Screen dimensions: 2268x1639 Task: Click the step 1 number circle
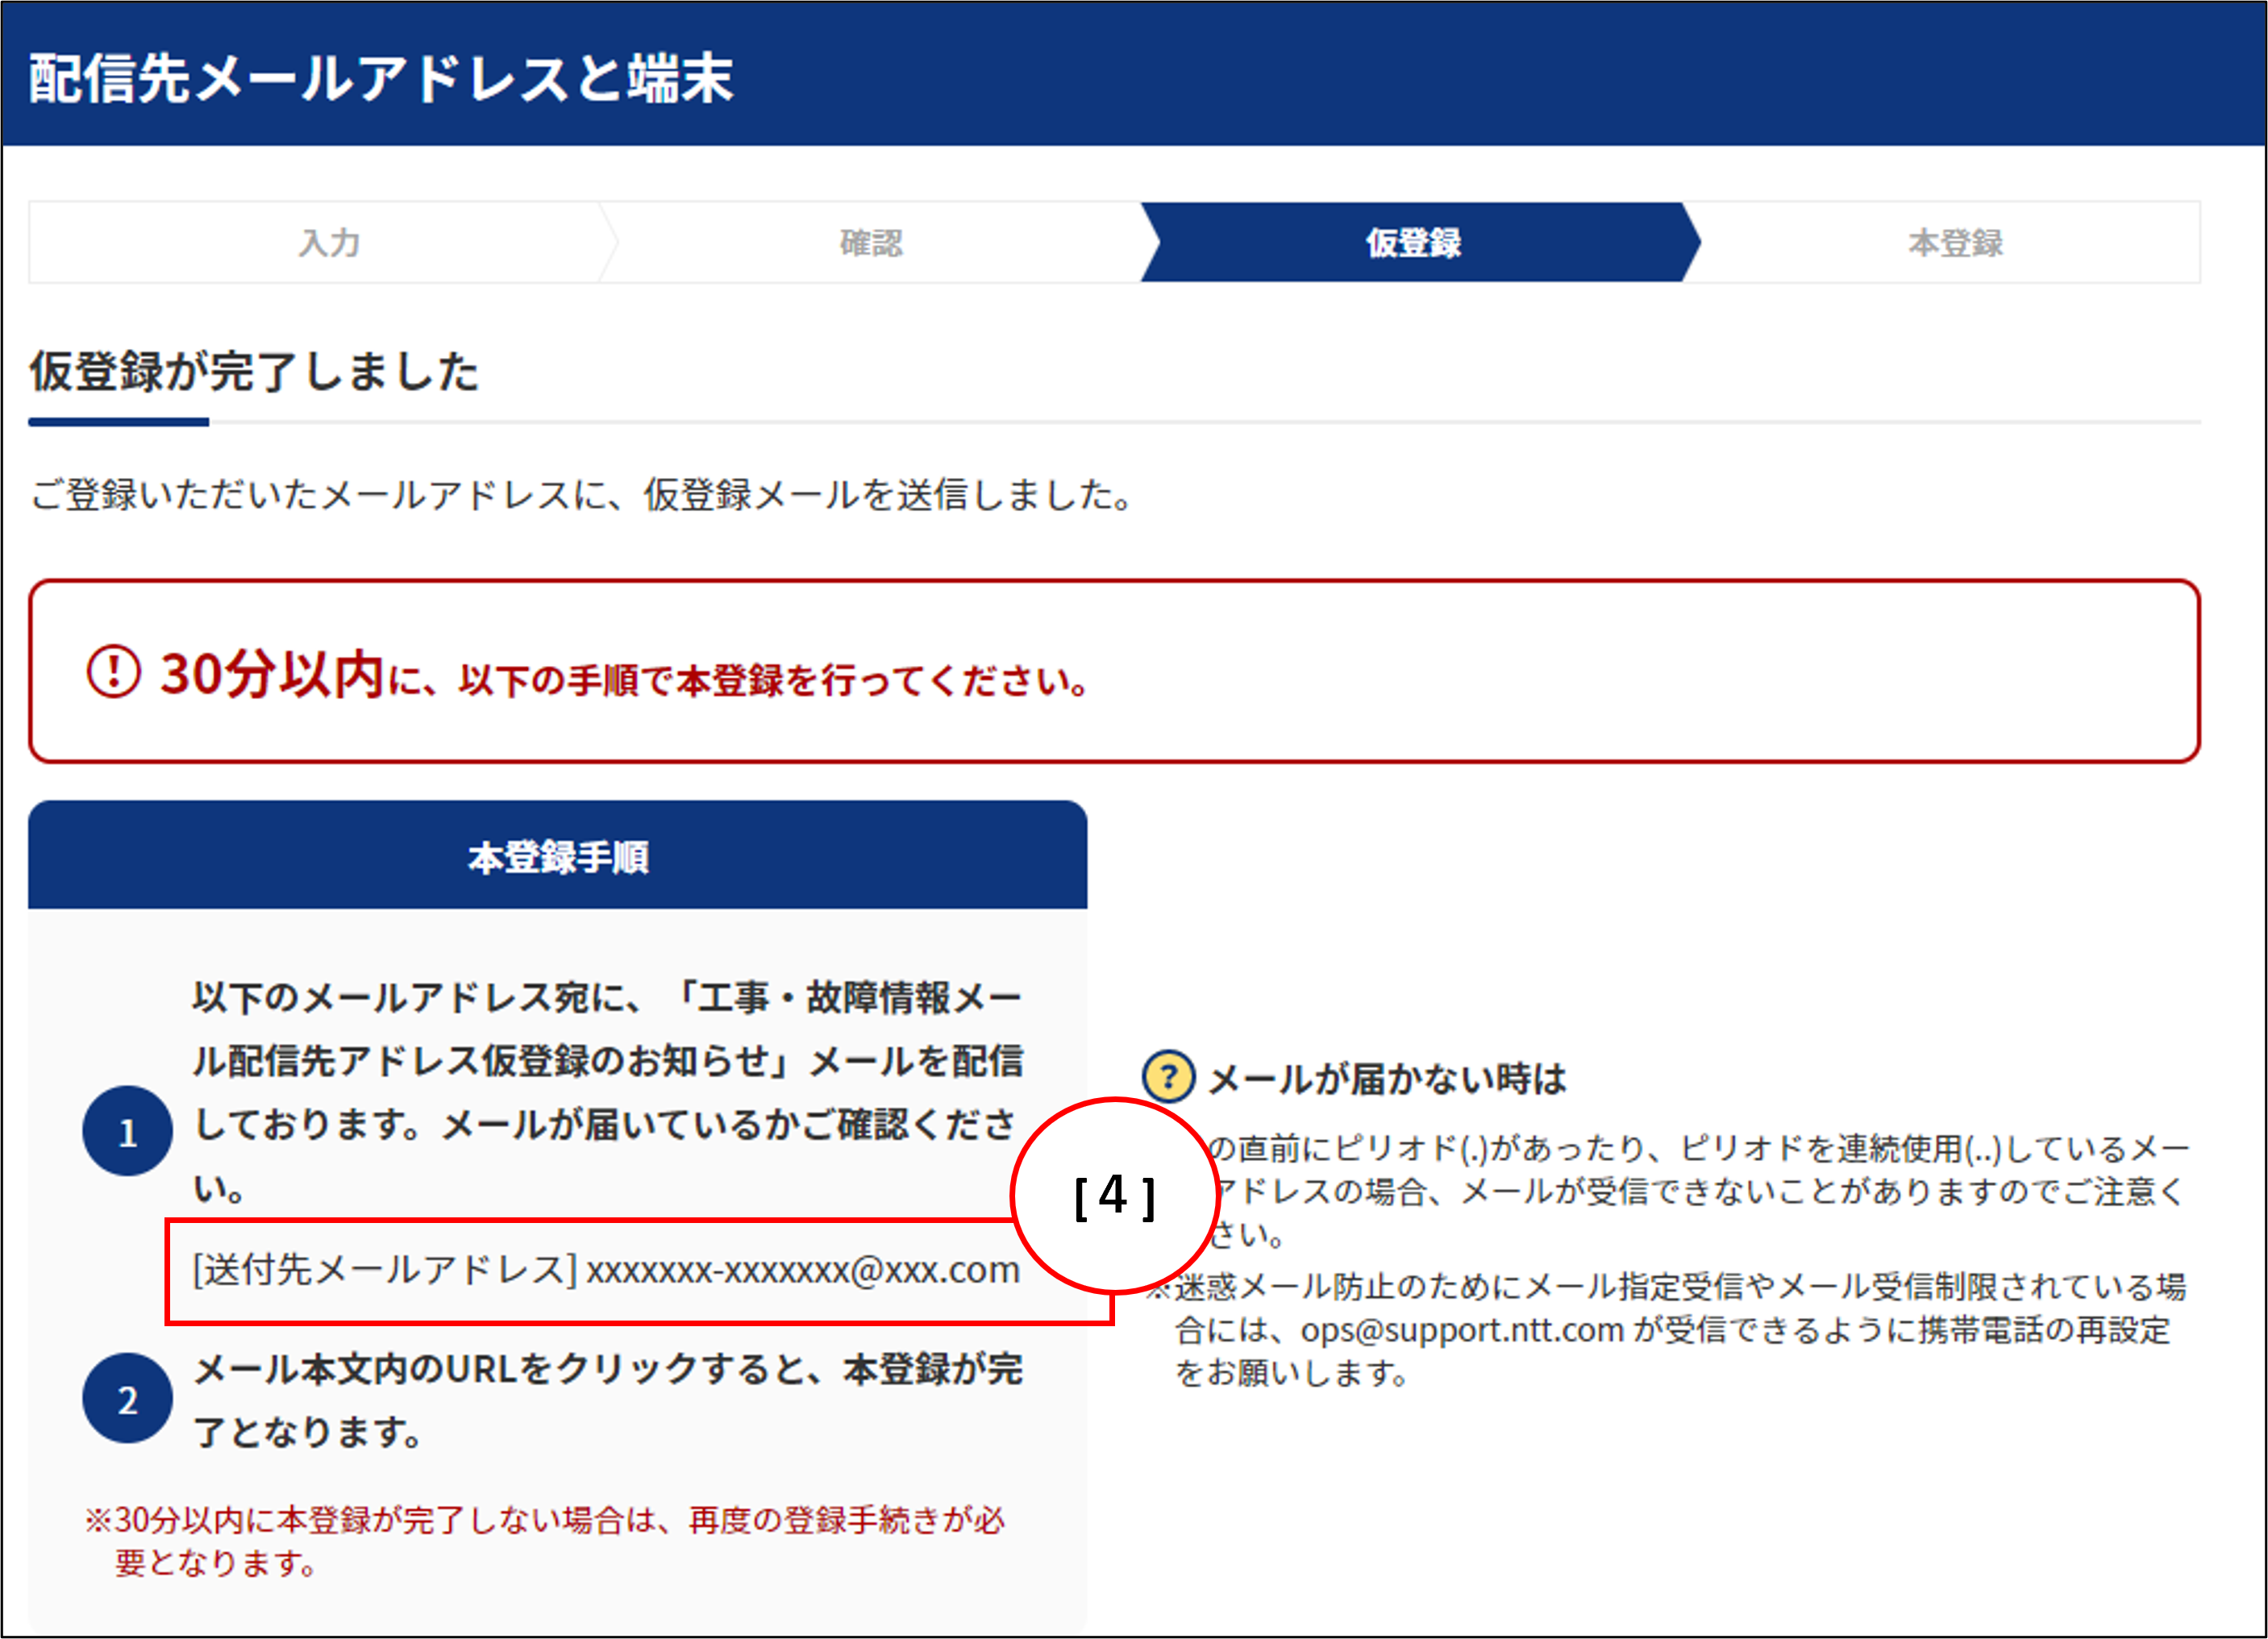click(127, 1131)
